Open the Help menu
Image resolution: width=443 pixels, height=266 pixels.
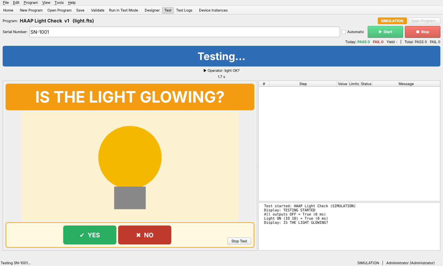(x=72, y=3)
